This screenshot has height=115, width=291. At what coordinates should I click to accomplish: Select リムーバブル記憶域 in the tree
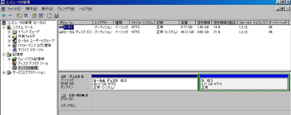coord(31,59)
